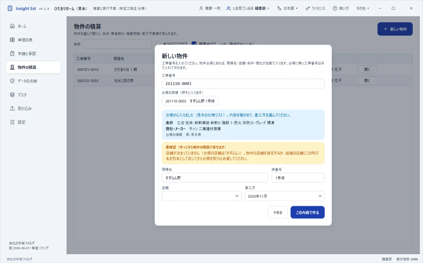Click the cell もみじ坂の家
423x263 pixels.
[124, 81]
